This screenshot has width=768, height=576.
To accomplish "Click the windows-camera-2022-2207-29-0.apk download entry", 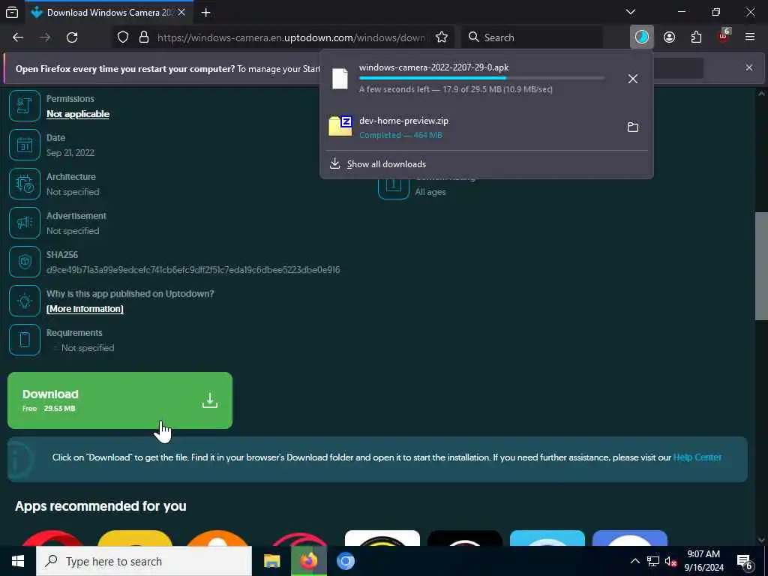I will click(x=470, y=78).
